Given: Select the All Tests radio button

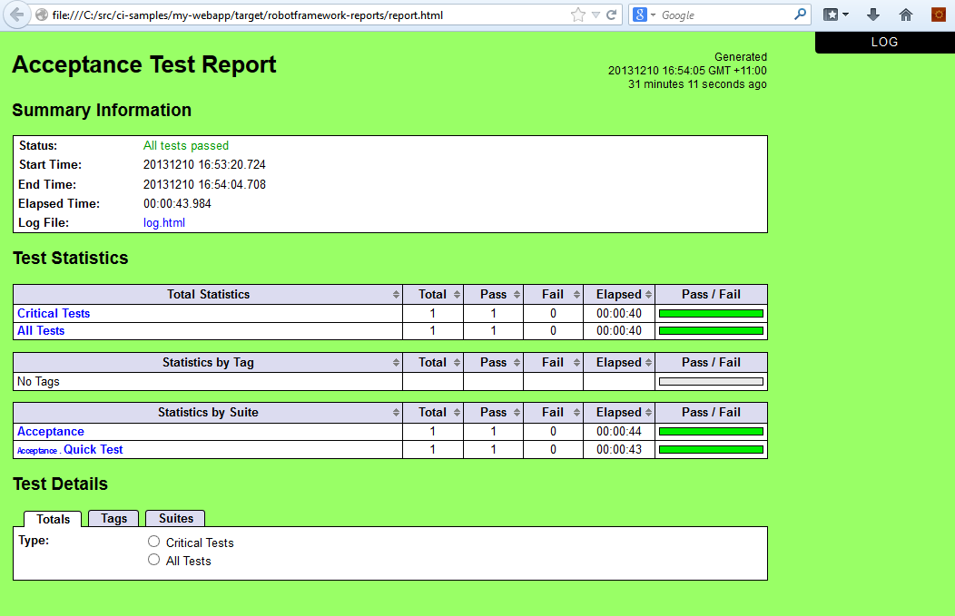Looking at the screenshot, I should (x=154, y=560).
